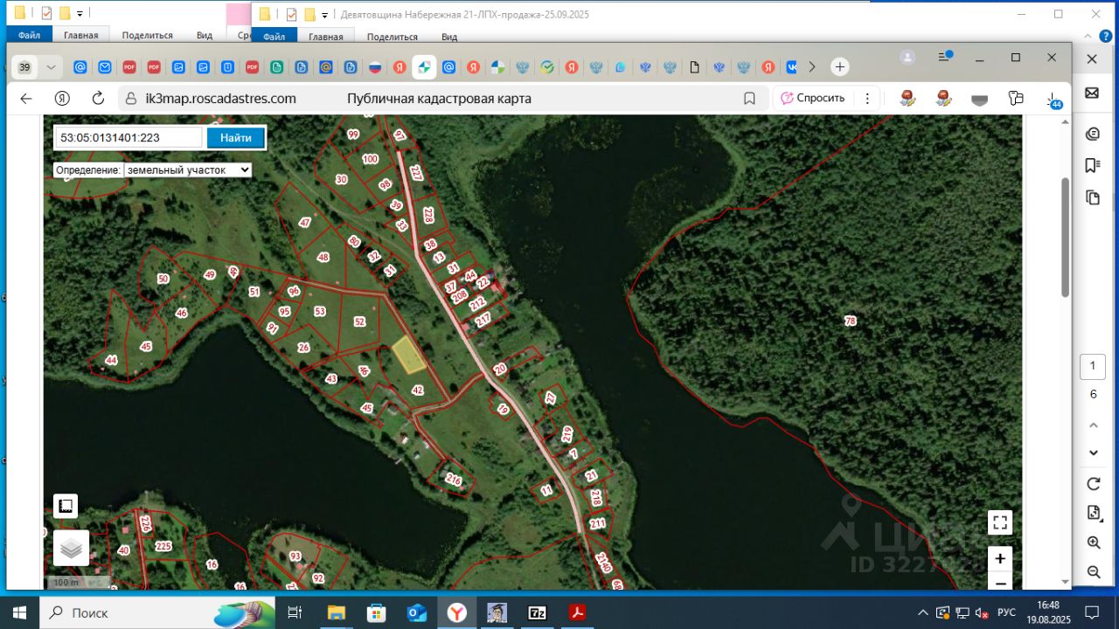The height and width of the screenshot is (629, 1119).
Task: Open menu next to Спросить button
Action: click(x=867, y=99)
